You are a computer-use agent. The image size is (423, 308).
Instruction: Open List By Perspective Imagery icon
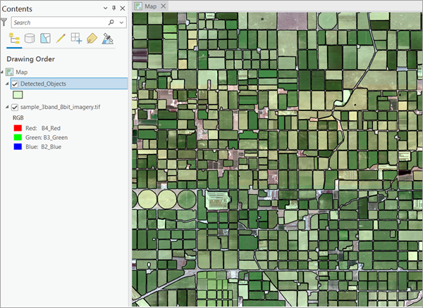coord(108,39)
